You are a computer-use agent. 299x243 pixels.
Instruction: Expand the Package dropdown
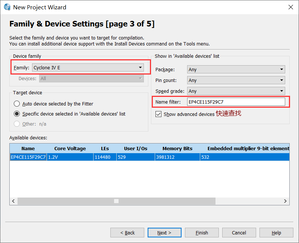coord(236,69)
